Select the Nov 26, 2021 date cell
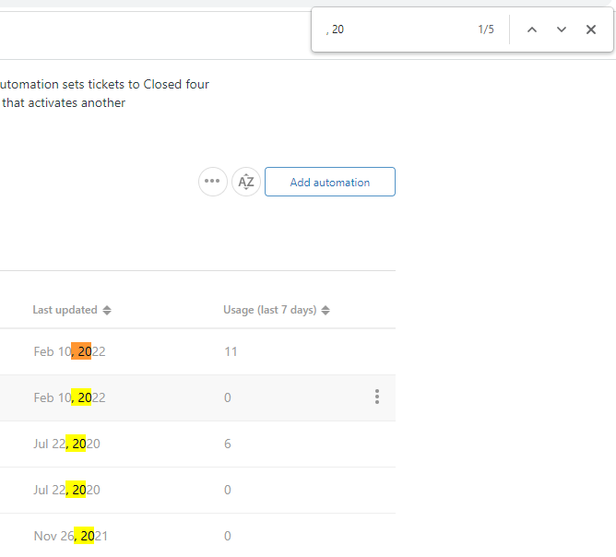 tap(70, 536)
